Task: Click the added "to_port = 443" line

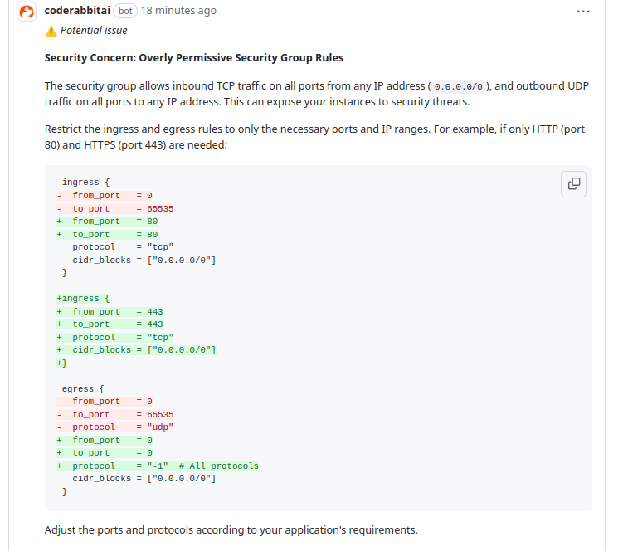Action: click(x=110, y=324)
